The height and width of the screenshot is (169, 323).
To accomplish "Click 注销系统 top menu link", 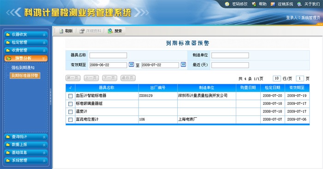I will [x=285, y=4].
